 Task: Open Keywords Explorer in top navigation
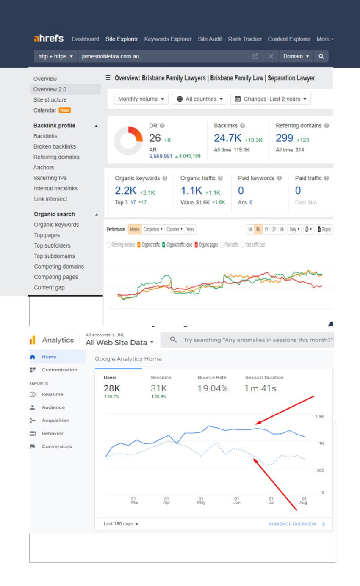168,39
